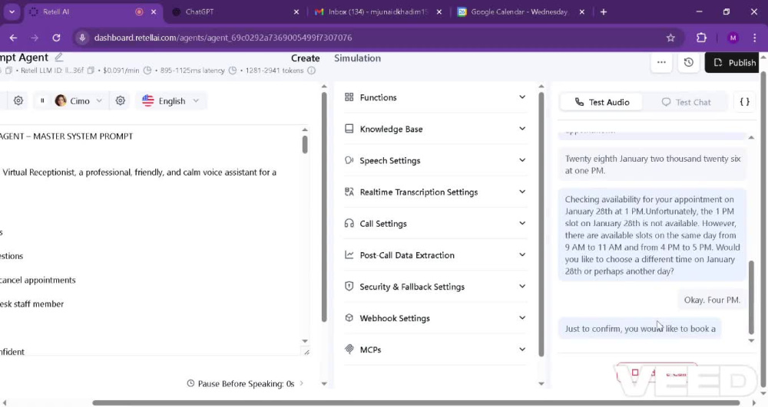Viewport: 768px width, 407px height.
Task: Expand the Knowledge Base section chevron
Action: click(522, 129)
